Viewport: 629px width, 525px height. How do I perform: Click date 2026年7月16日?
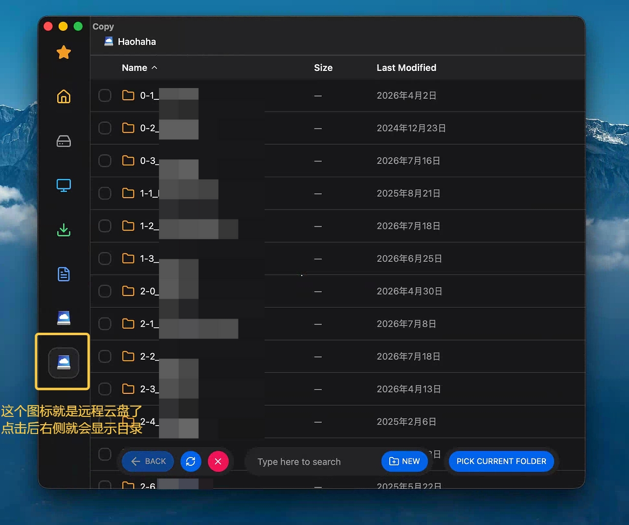click(408, 160)
